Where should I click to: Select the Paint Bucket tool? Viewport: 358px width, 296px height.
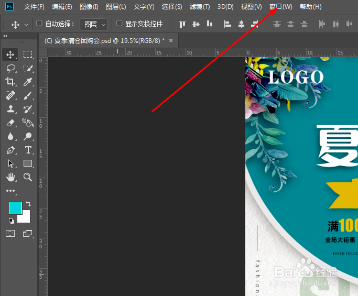(28, 123)
